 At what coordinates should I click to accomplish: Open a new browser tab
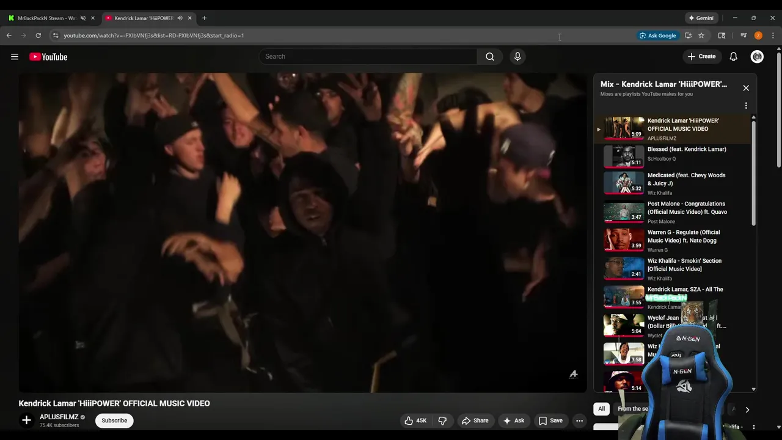click(204, 18)
